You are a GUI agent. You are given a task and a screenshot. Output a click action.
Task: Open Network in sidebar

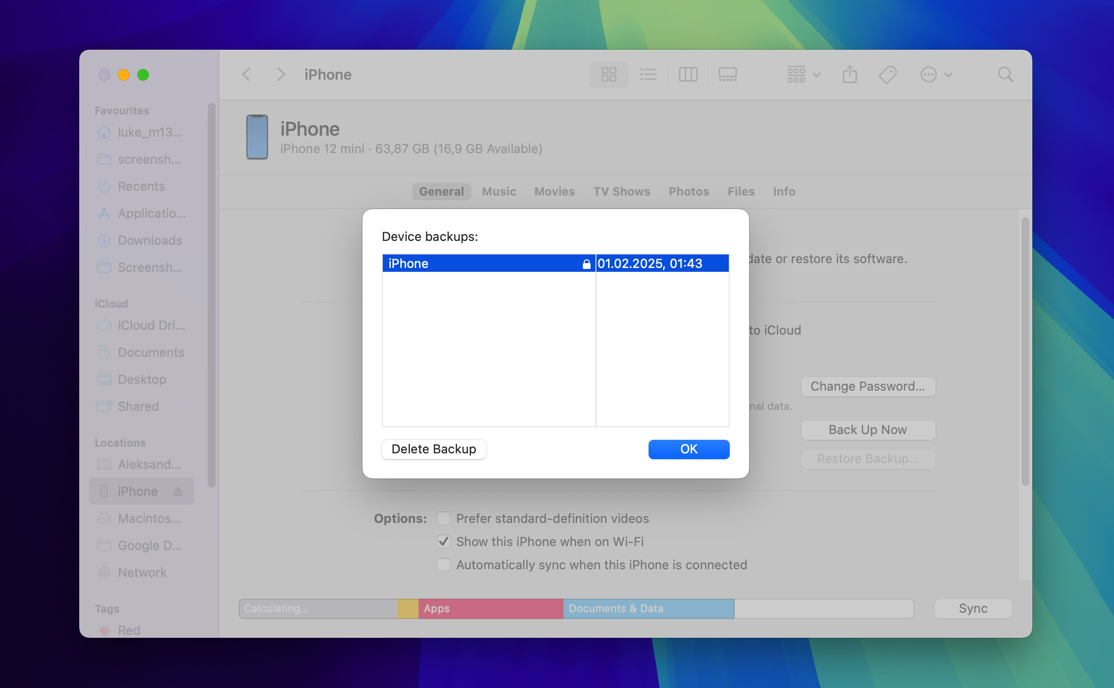(x=140, y=573)
